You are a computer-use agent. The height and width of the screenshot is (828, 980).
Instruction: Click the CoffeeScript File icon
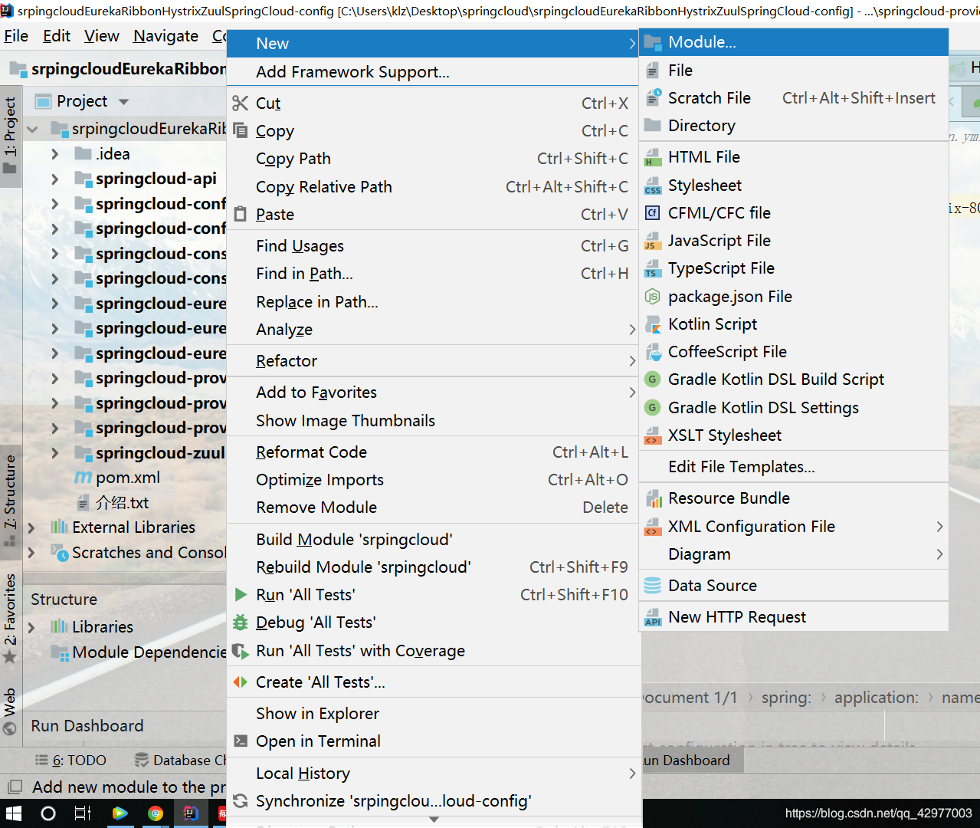click(653, 352)
